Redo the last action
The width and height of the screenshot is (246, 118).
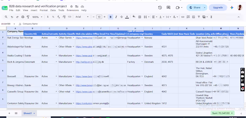pyautogui.click(x=17, y=17)
